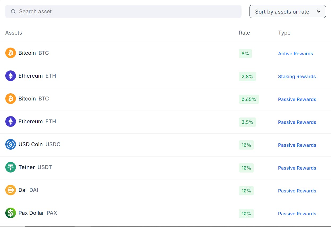Click the Passive Rewards link for Tether
331x227 pixels.
pos(297,168)
